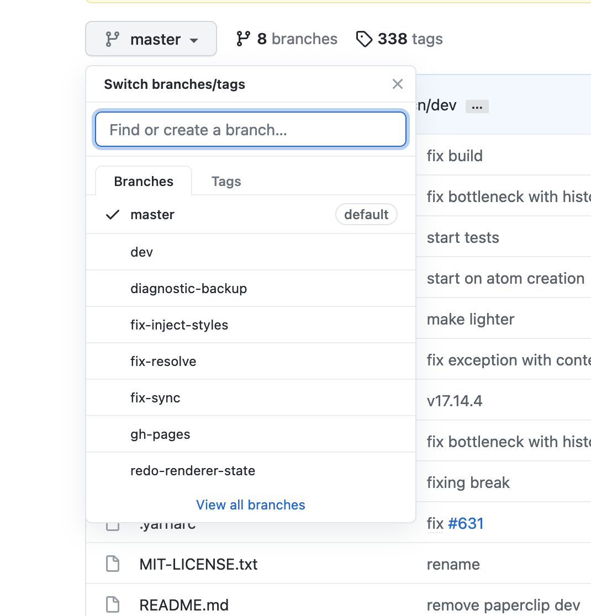Open pull request link #631

466,523
